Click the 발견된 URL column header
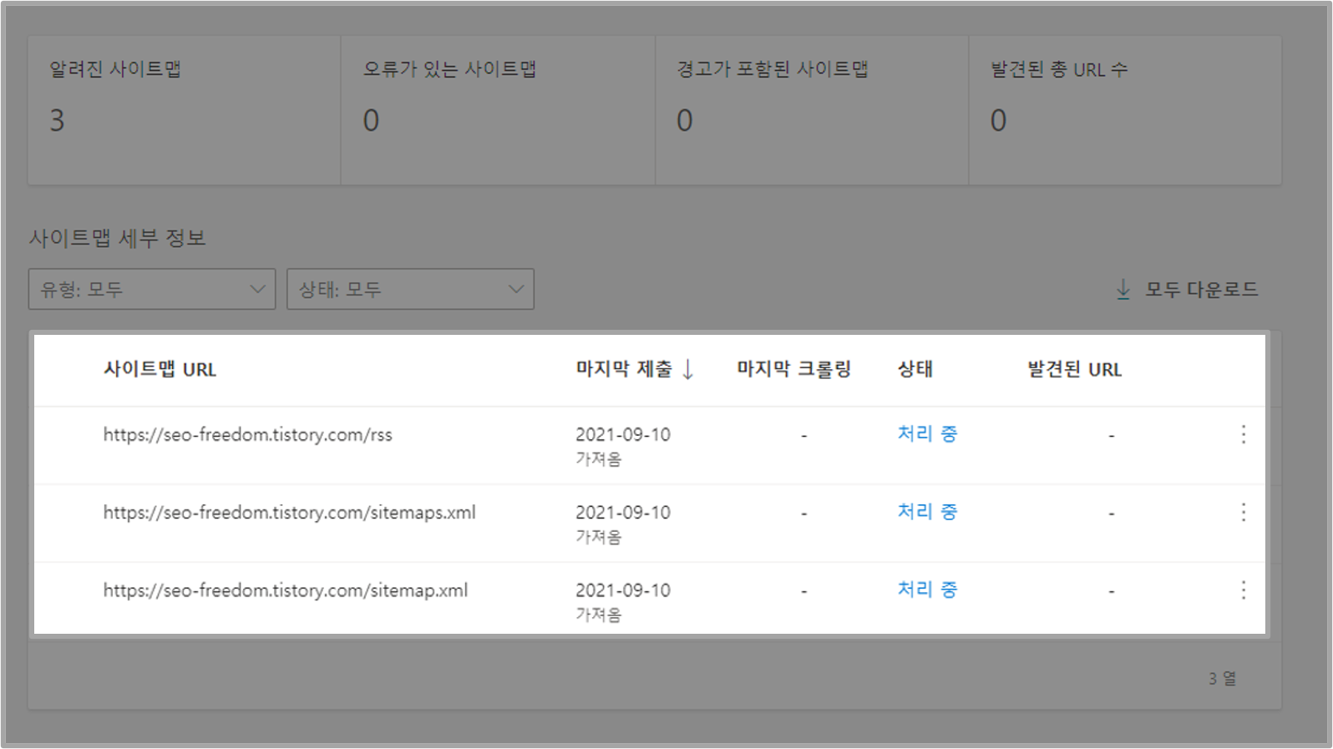 coord(1074,369)
